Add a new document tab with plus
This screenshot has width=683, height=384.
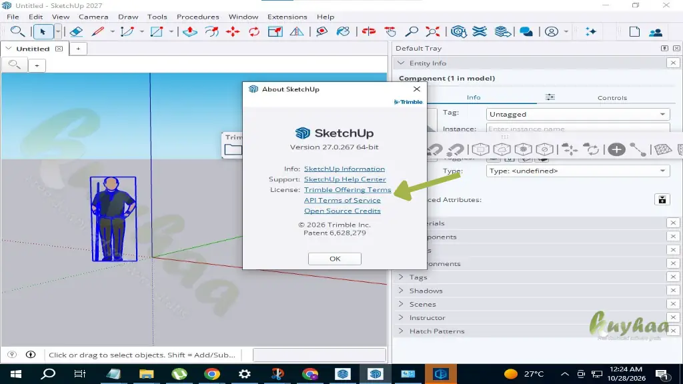[78, 48]
